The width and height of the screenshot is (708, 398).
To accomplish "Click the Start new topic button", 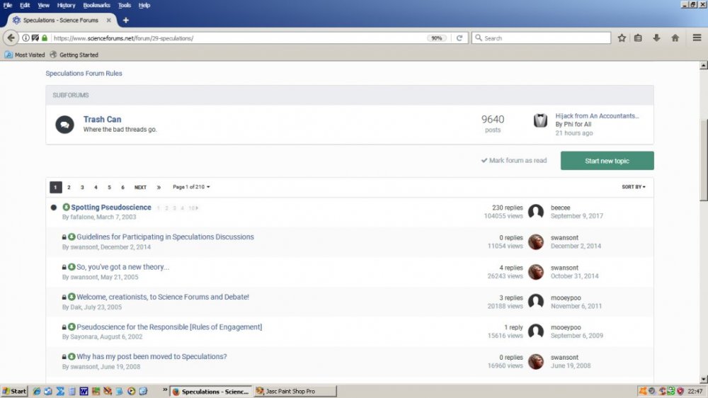I will (x=607, y=161).
